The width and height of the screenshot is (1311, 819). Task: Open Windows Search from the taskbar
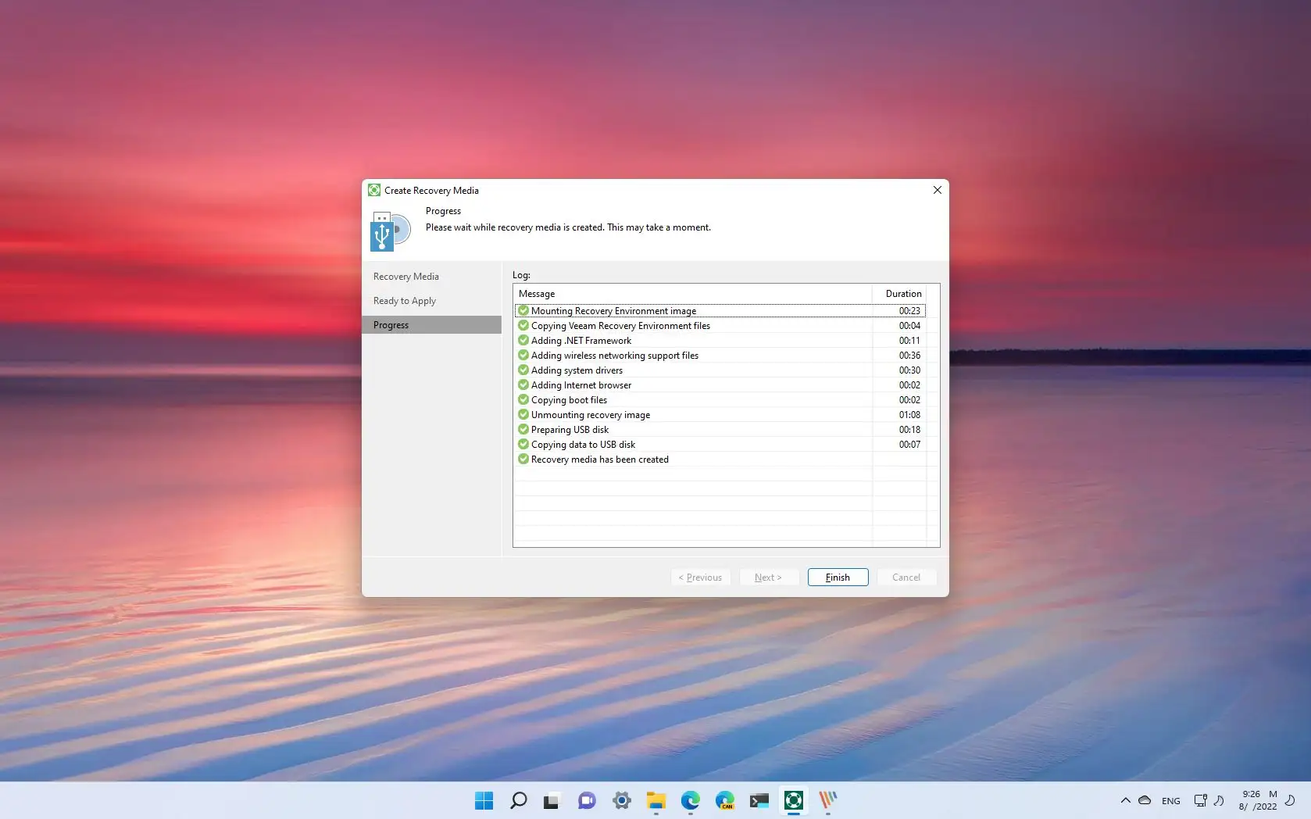point(518,800)
